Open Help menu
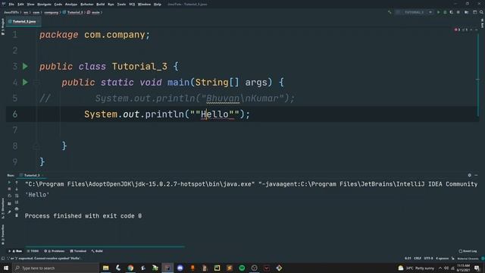 158,5
